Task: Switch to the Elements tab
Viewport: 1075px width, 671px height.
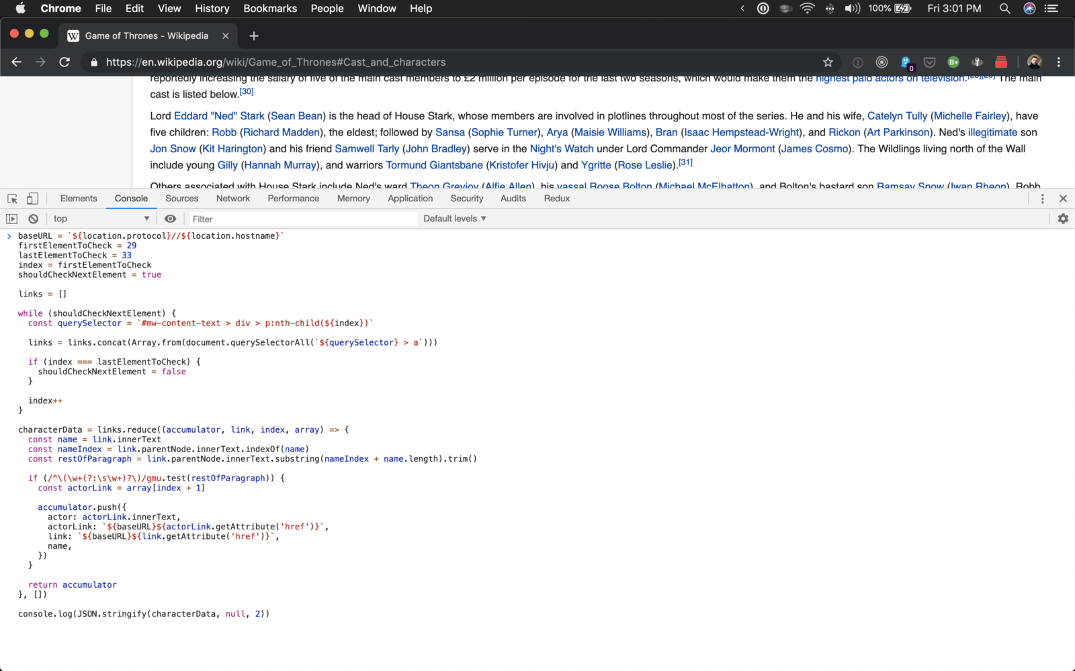Action: pyautogui.click(x=79, y=199)
